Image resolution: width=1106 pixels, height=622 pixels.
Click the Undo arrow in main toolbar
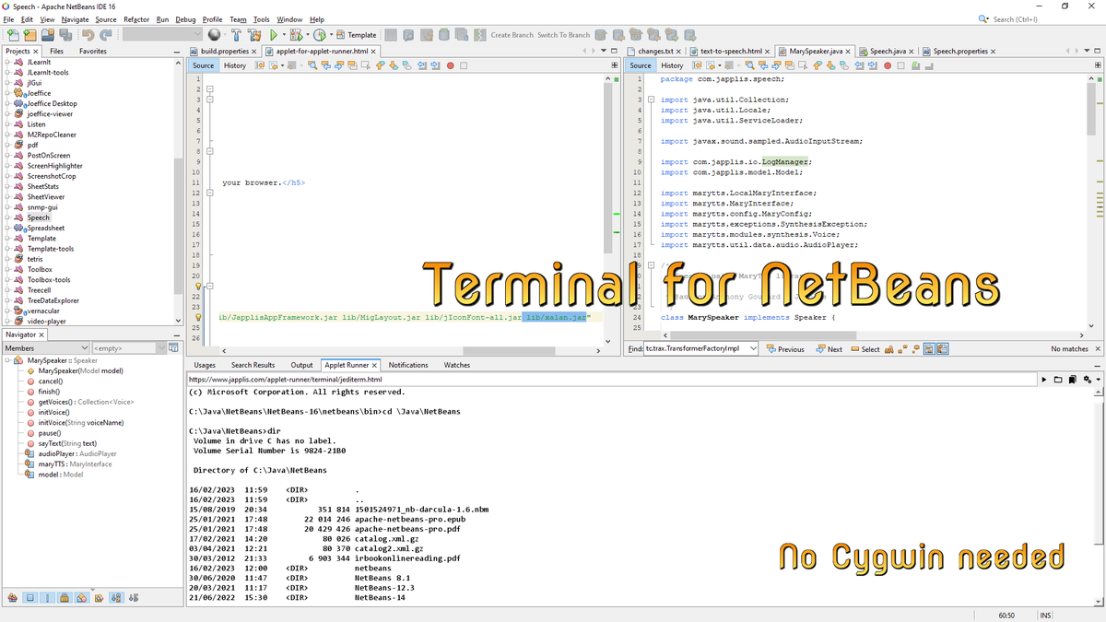pos(88,35)
